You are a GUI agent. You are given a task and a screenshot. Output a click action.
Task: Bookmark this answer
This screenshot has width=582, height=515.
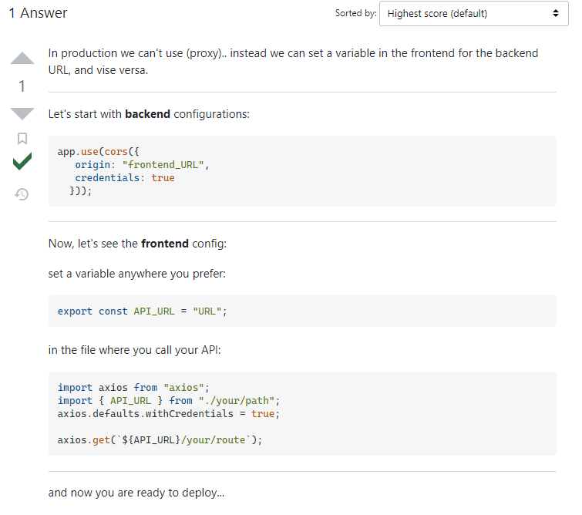coord(22,139)
